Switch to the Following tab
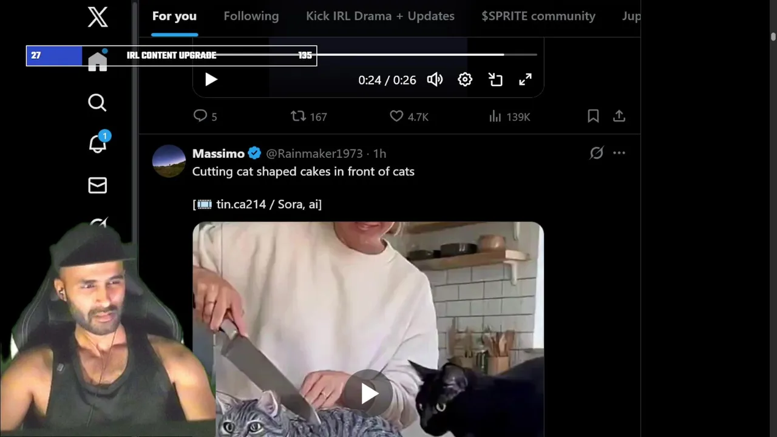Screen dimensions: 777x437 251,16
